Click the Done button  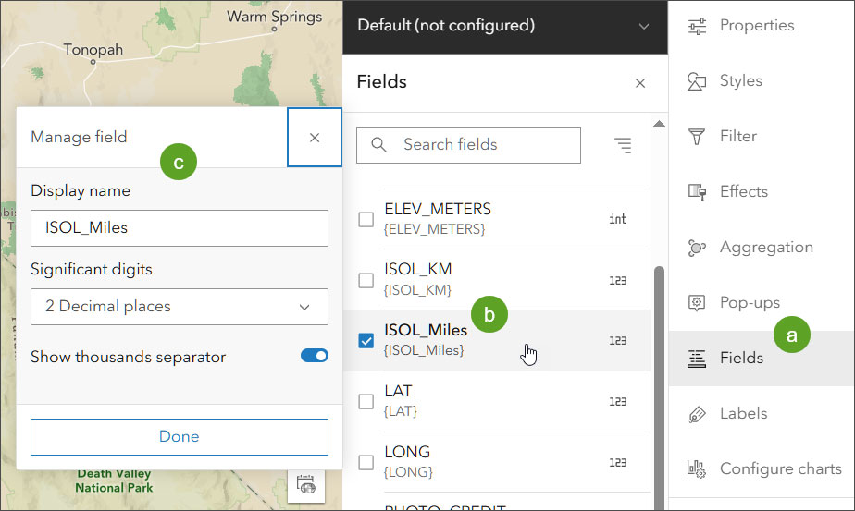point(180,437)
